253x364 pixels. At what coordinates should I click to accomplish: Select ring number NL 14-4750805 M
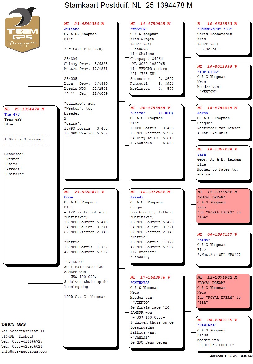tap(150, 24)
